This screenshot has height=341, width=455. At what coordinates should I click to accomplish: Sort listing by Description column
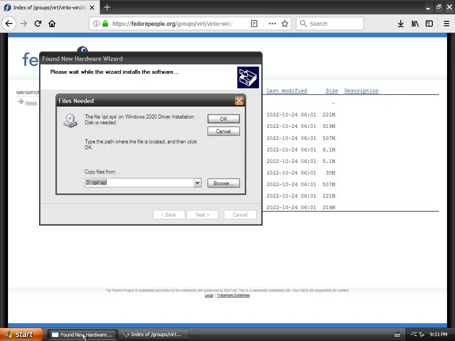tap(361, 91)
